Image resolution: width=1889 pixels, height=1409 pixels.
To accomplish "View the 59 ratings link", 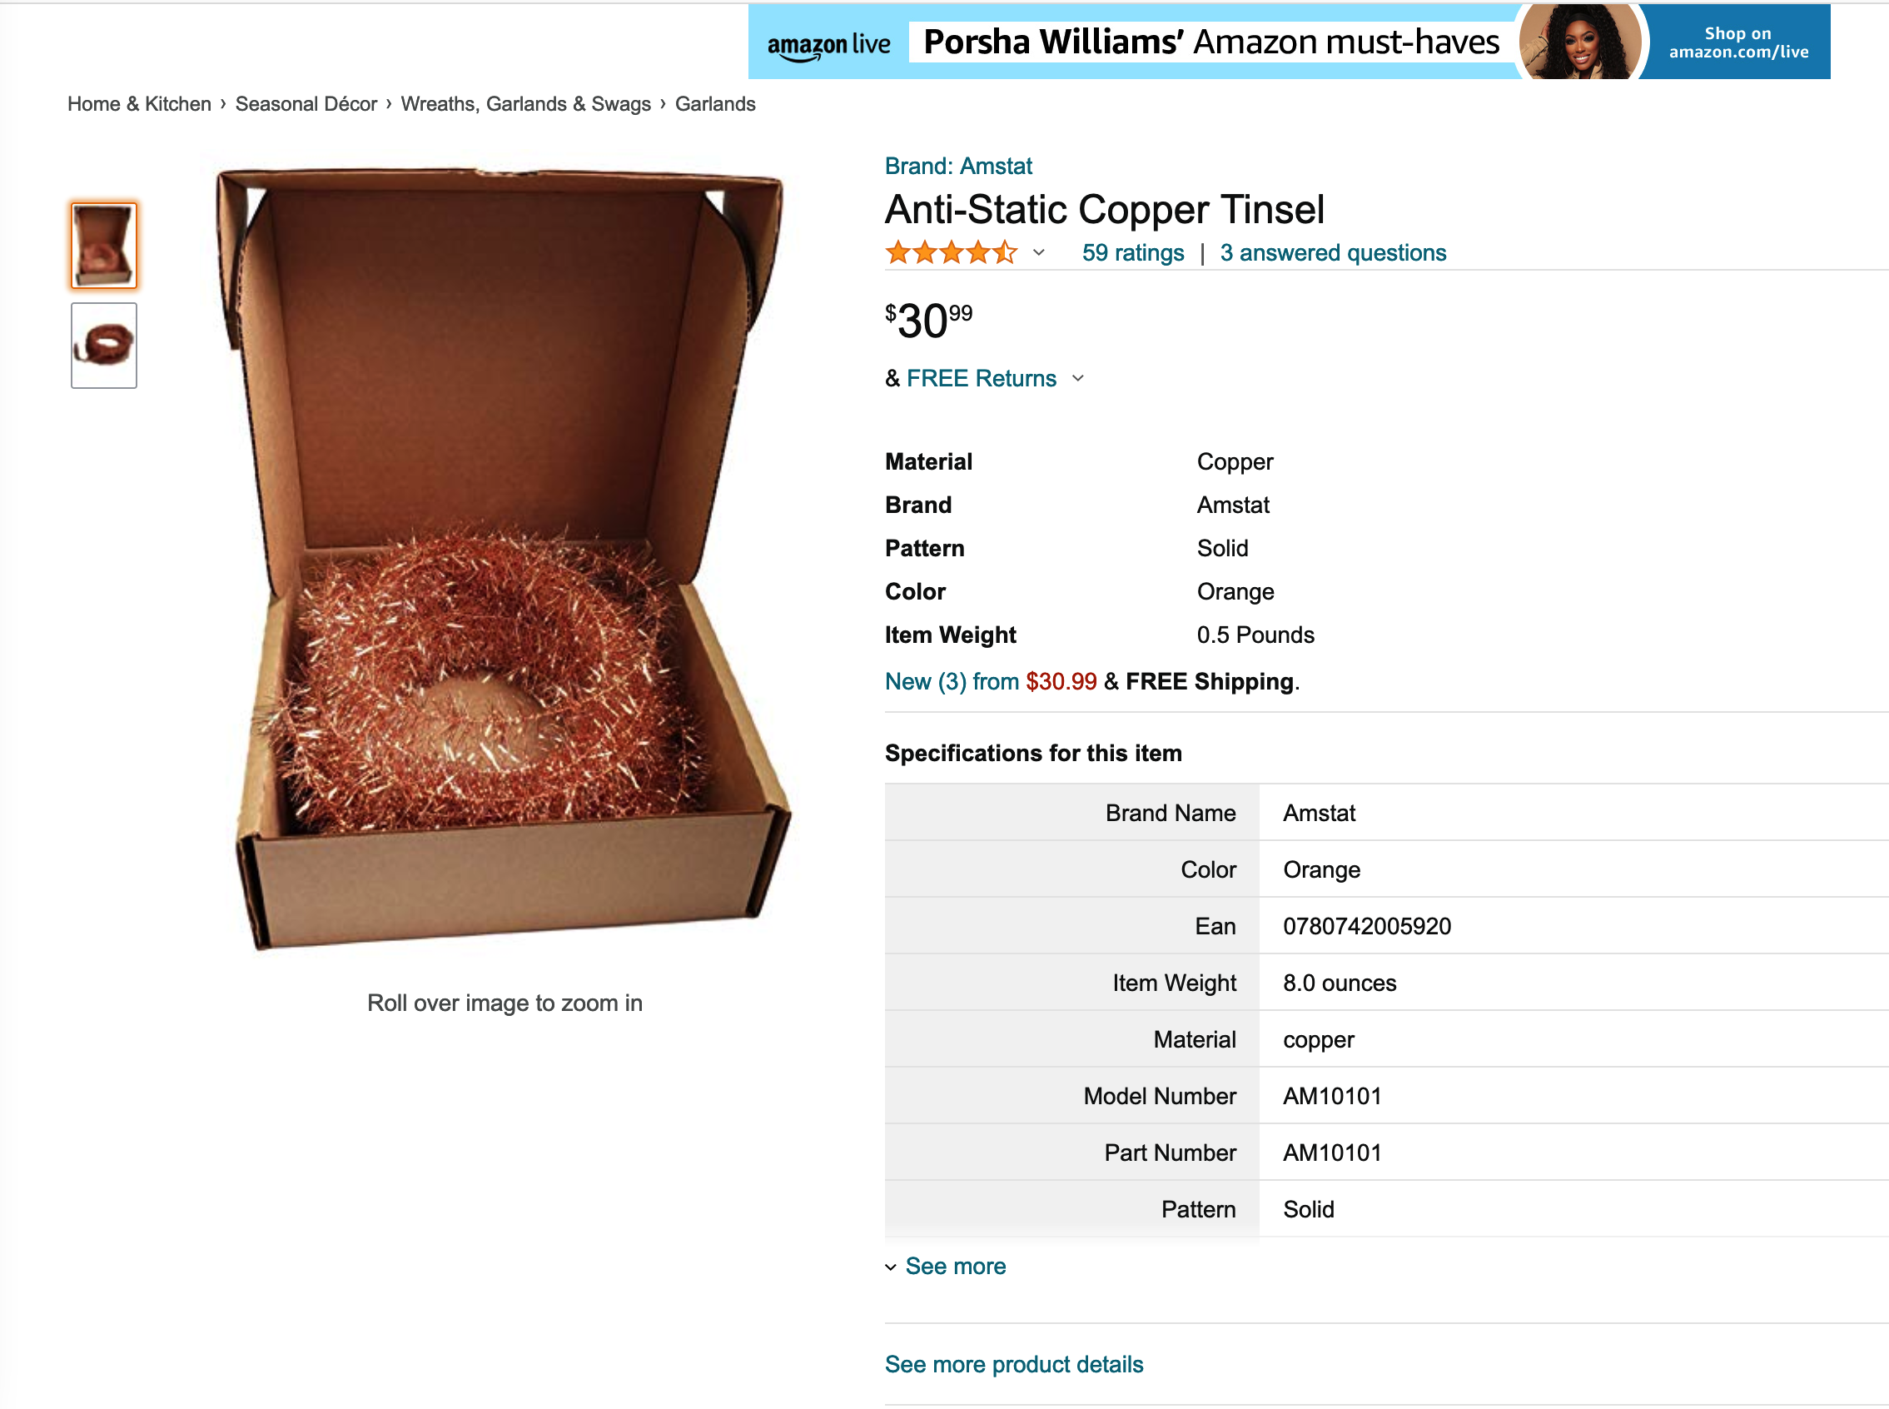I will [1133, 252].
